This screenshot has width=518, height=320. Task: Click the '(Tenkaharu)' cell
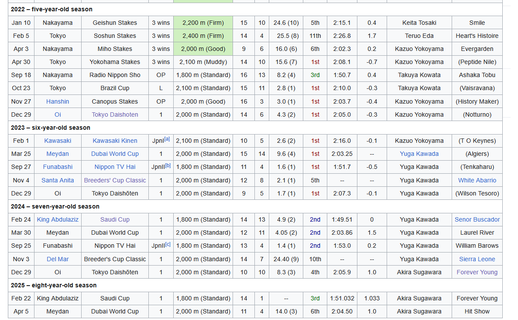(477, 167)
